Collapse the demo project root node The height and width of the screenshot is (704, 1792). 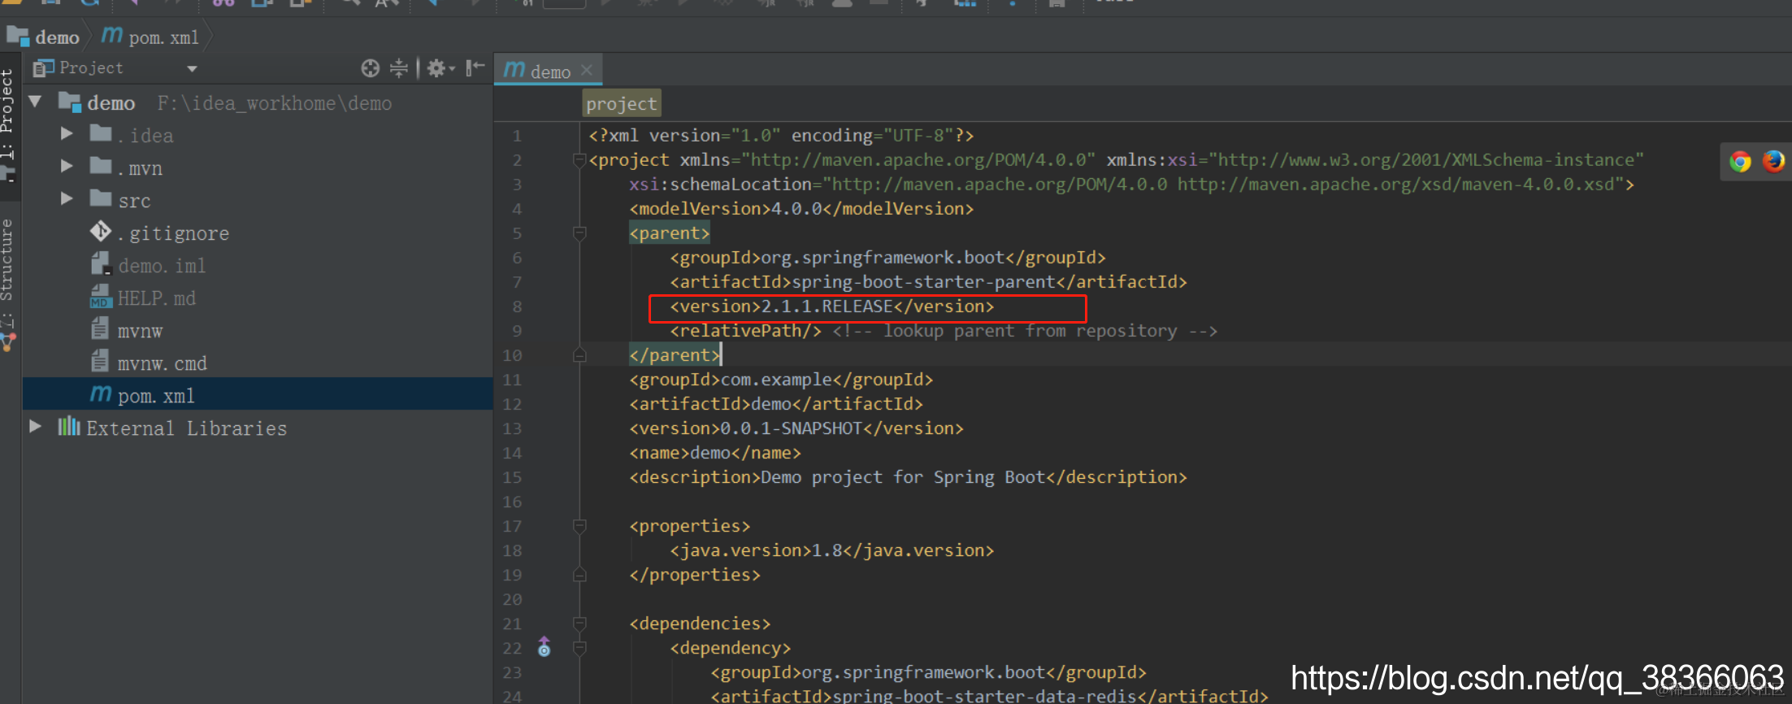[x=35, y=102]
